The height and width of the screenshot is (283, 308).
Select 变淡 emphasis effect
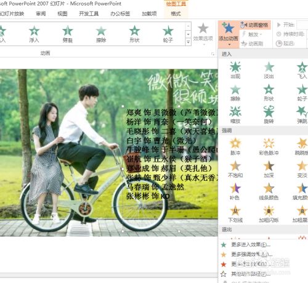coord(302,169)
